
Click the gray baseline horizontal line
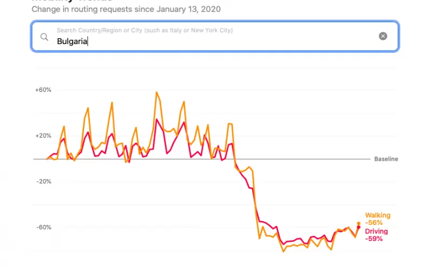coord(201,159)
